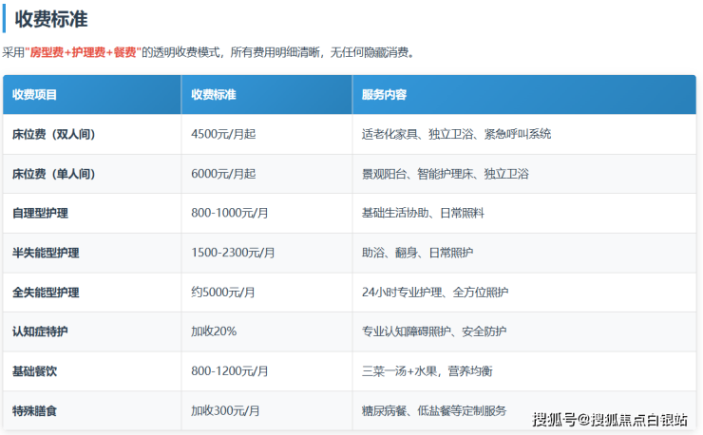The height and width of the screenshot is (435, 703).
Task: Select the 服务内容 column header
Action: pos(385,95)
